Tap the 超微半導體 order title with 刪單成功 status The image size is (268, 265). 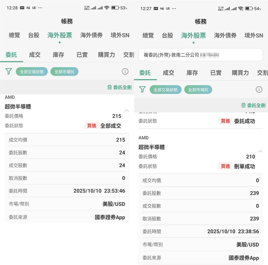tap(151, 147)
